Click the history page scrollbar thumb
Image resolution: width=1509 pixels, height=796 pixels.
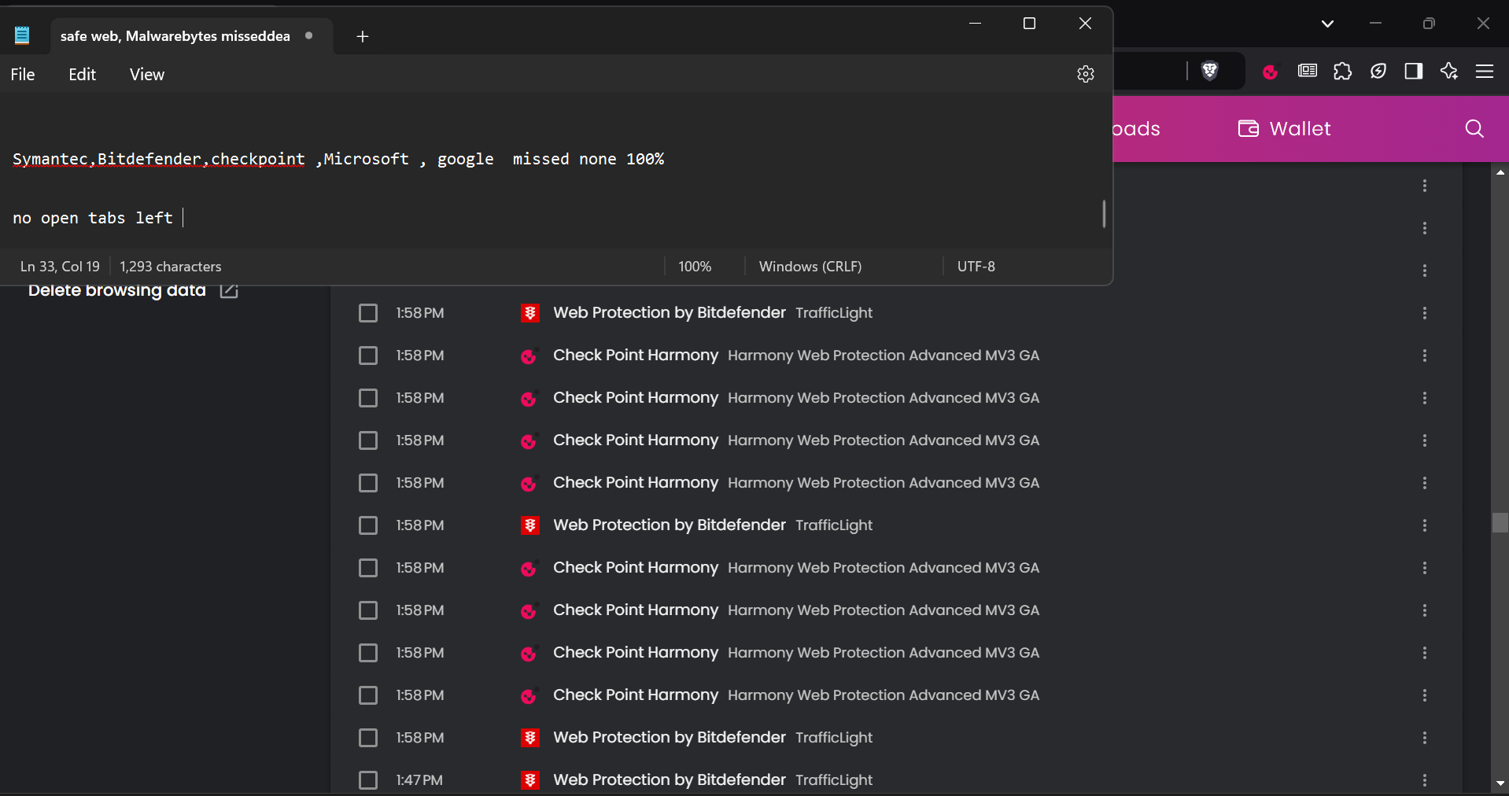point(1500,523)
